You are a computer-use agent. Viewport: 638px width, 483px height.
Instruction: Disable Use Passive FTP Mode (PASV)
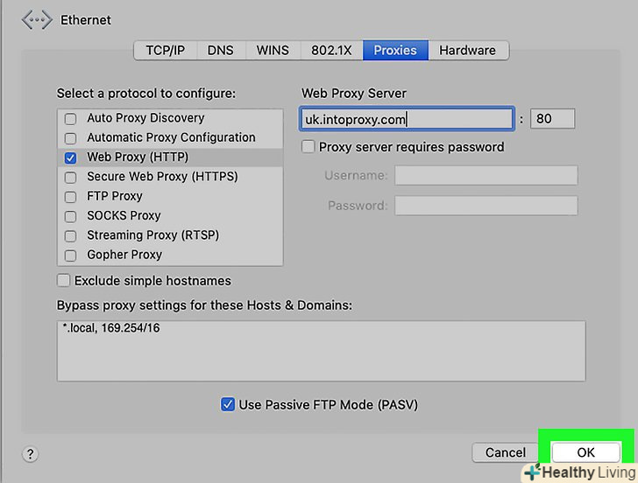pos(228,404)
